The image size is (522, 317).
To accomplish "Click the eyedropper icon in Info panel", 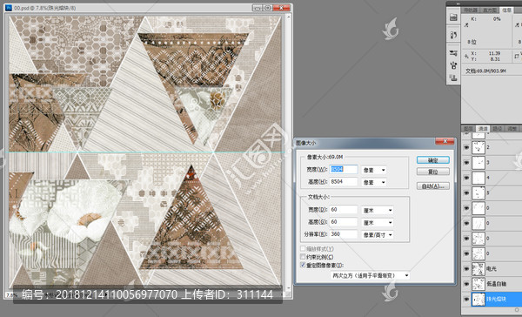I will click(x=466, y=24).
